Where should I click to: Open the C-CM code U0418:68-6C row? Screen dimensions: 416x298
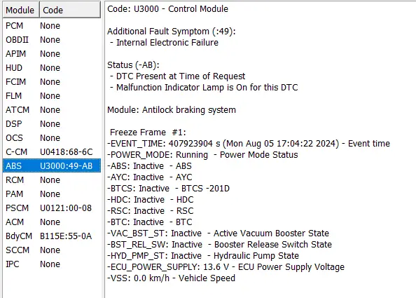(52, 152)
